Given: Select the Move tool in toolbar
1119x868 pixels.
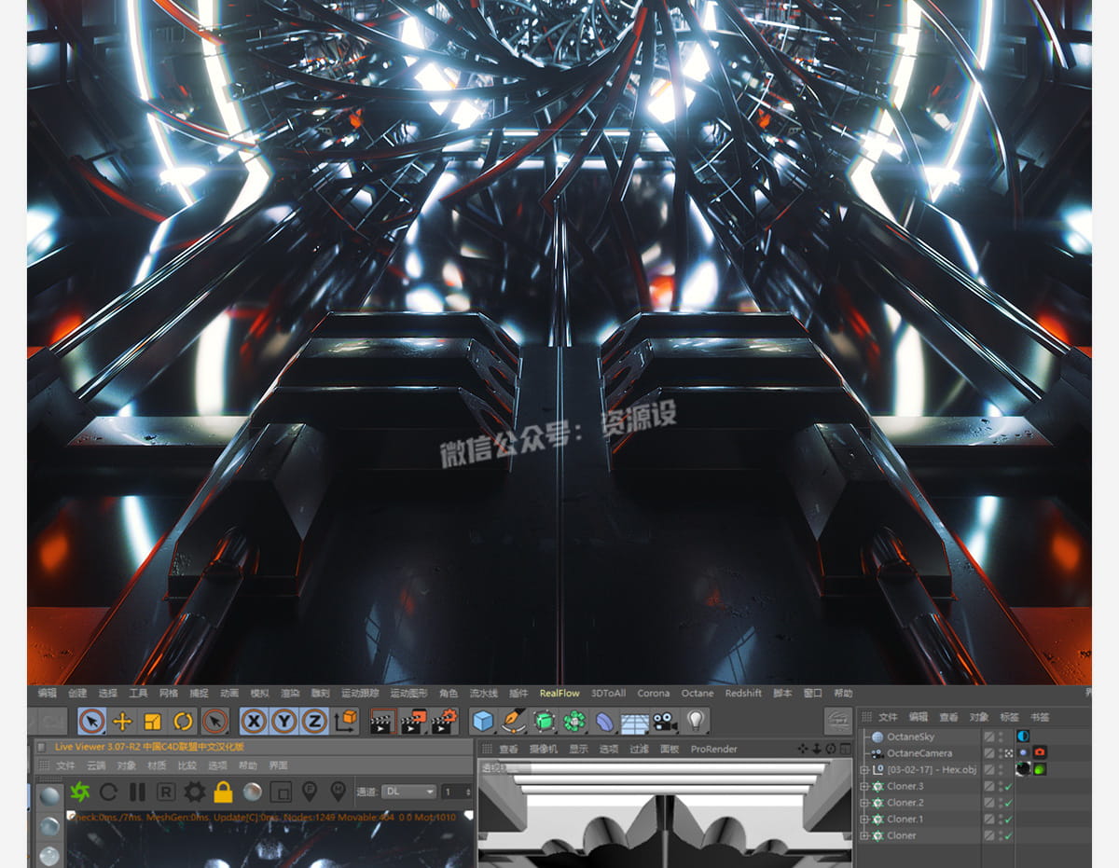Looking at the screenshot, I should tap(122, 721).
